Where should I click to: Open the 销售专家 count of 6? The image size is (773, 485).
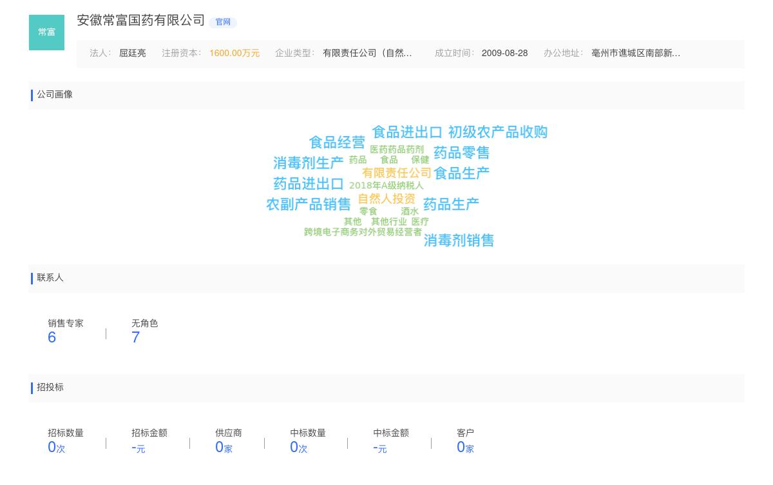coord(52,337)
